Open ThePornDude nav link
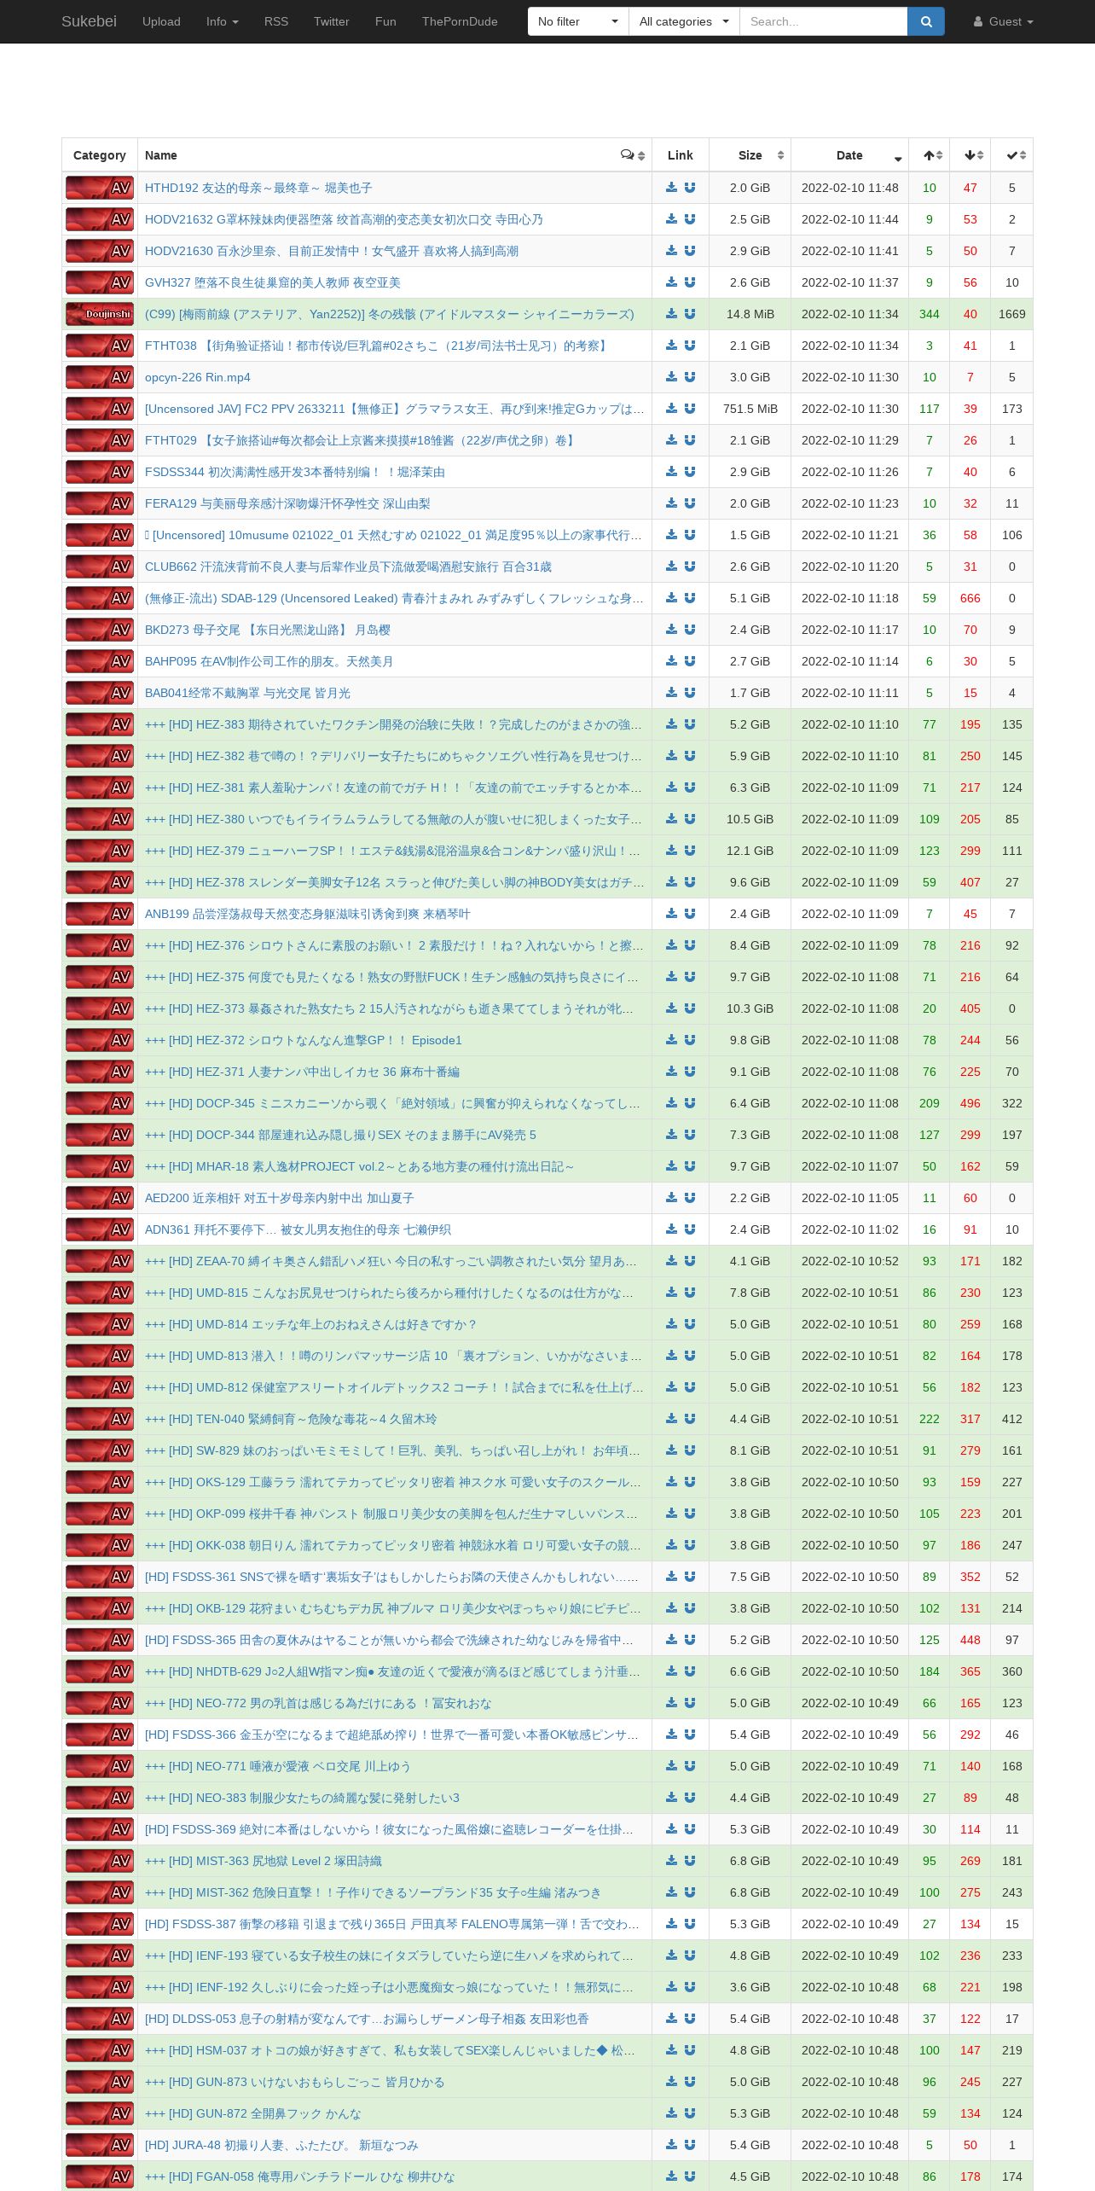This screenshot has height=2191, width=1095. (460, 21)
